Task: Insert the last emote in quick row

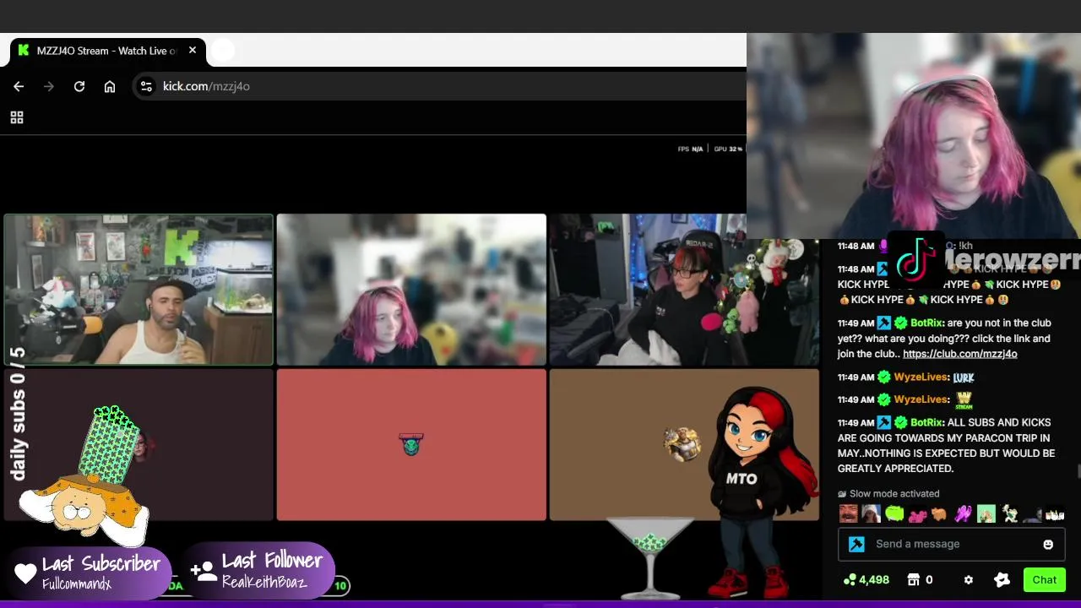Action: (x=1055, y=513)
